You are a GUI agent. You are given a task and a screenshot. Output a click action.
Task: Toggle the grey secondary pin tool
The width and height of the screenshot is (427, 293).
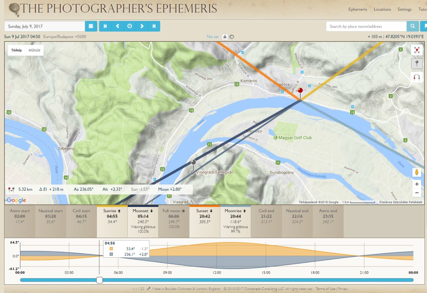coord(417,64)
